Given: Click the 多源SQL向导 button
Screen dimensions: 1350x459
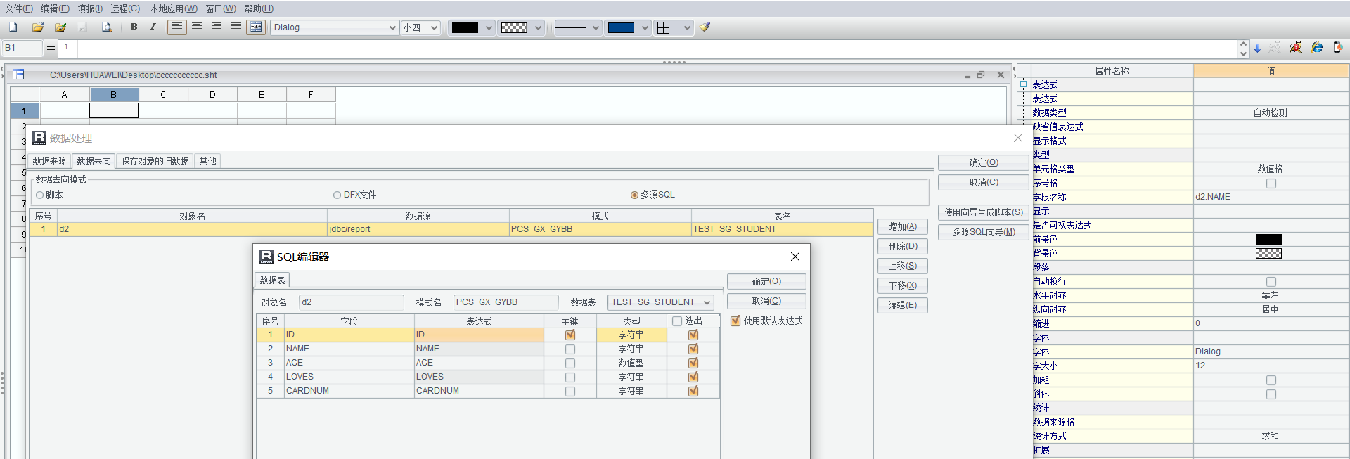Looking at the screenshot, I should pyautogui.click(x=983, y=232).
